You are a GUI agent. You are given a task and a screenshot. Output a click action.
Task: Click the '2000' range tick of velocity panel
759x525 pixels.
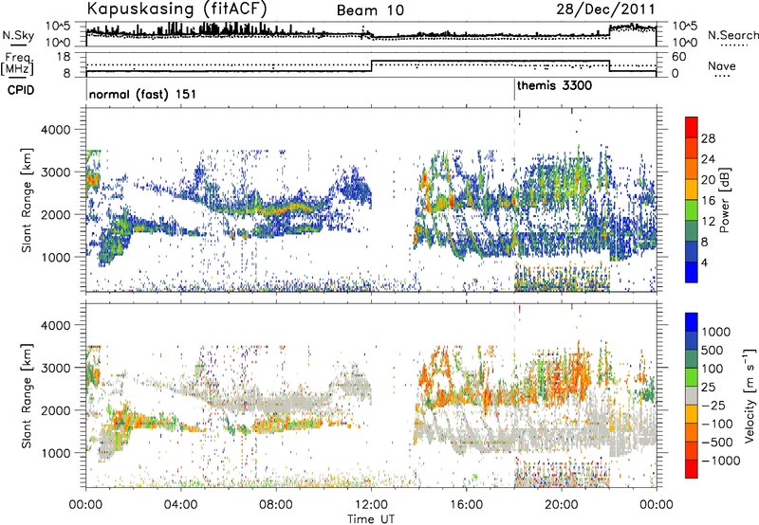pos(56,410)
